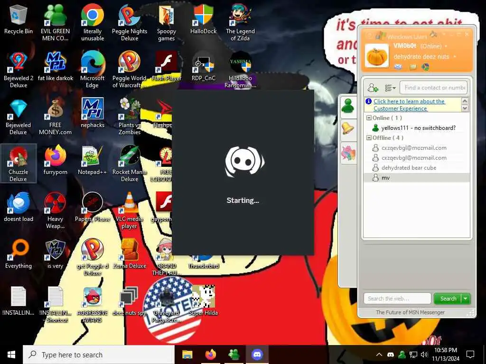Open Firefox from the taskbar
This screenshot has width=486, height=364.
click(x=210, y=355)
